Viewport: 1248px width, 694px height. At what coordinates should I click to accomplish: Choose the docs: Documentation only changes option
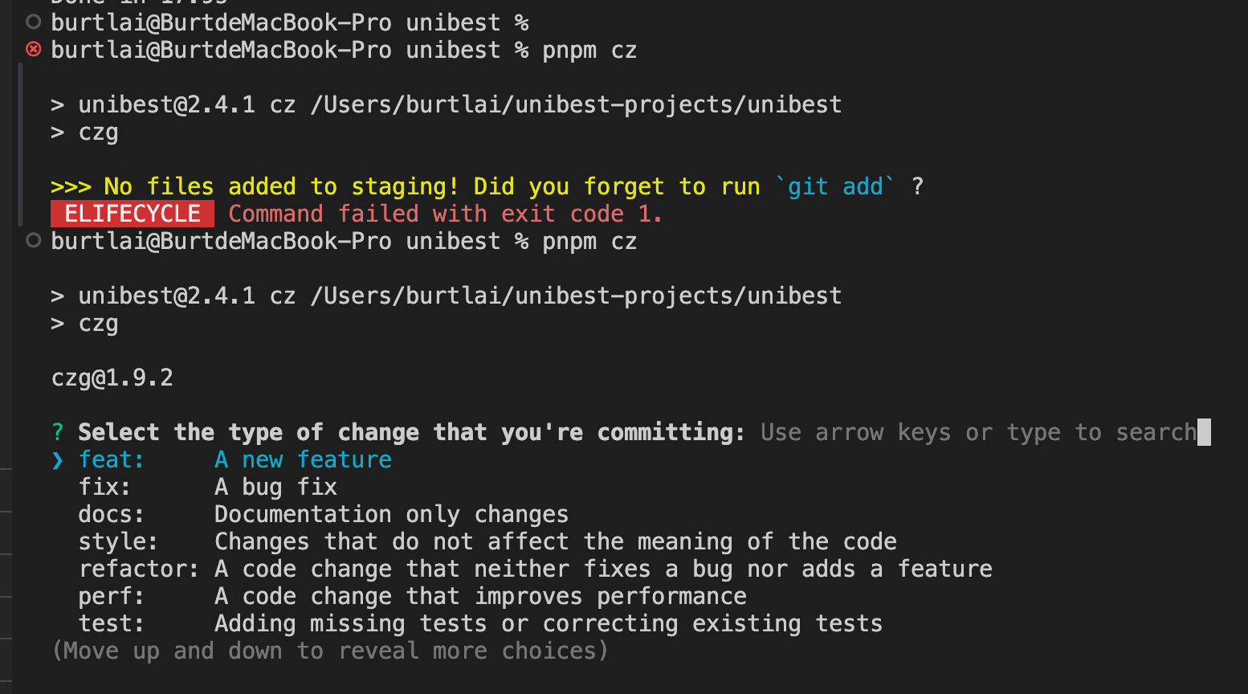323,514
